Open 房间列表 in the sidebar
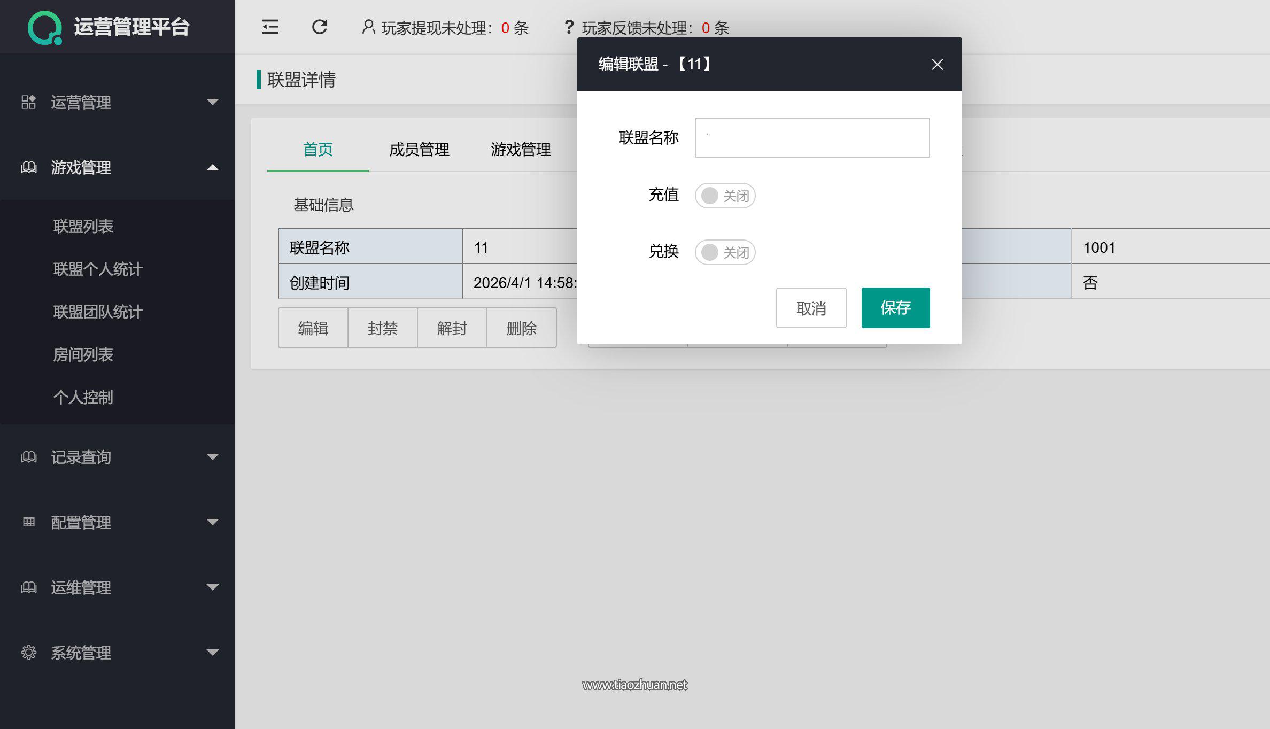Screen dimensions: 1270x729 [83, 354]
